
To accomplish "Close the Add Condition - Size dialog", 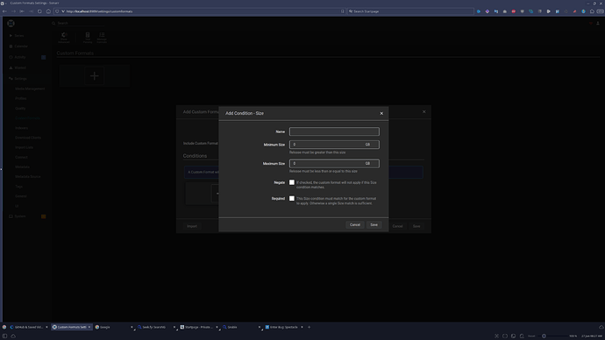I will tap(381, 113).
